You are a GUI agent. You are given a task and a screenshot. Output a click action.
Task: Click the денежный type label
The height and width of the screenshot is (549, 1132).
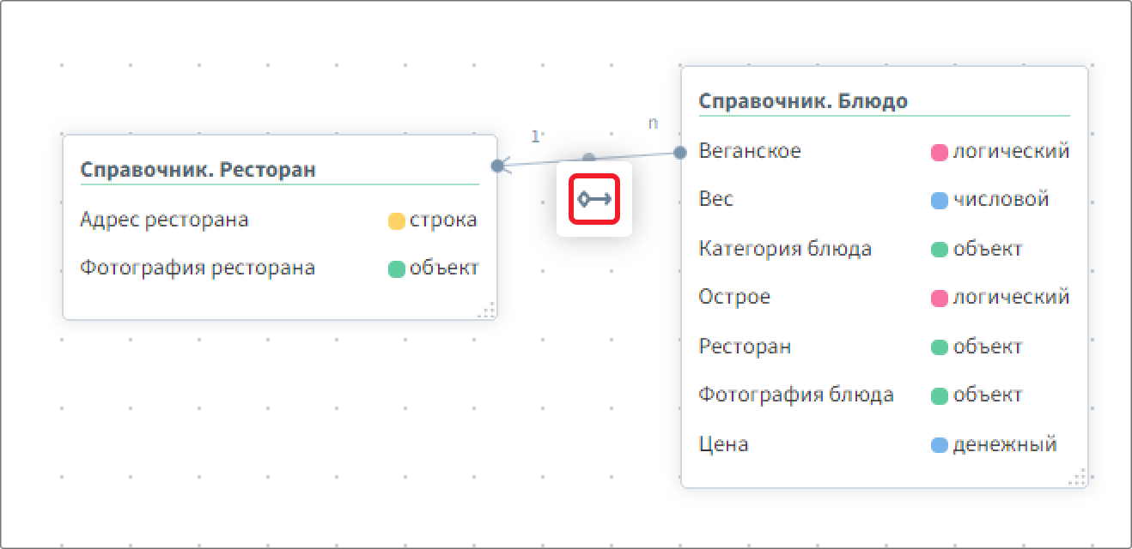[1005, 444]
